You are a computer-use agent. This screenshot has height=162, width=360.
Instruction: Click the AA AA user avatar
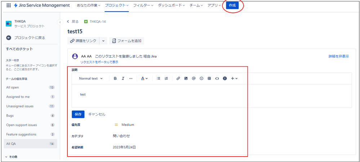[x=75, y=56]
